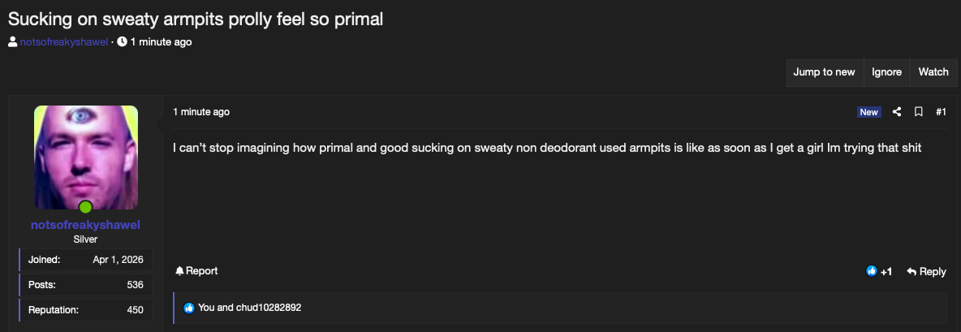
Task: Click the user avatar thumbnail
Action: (86, 157)
